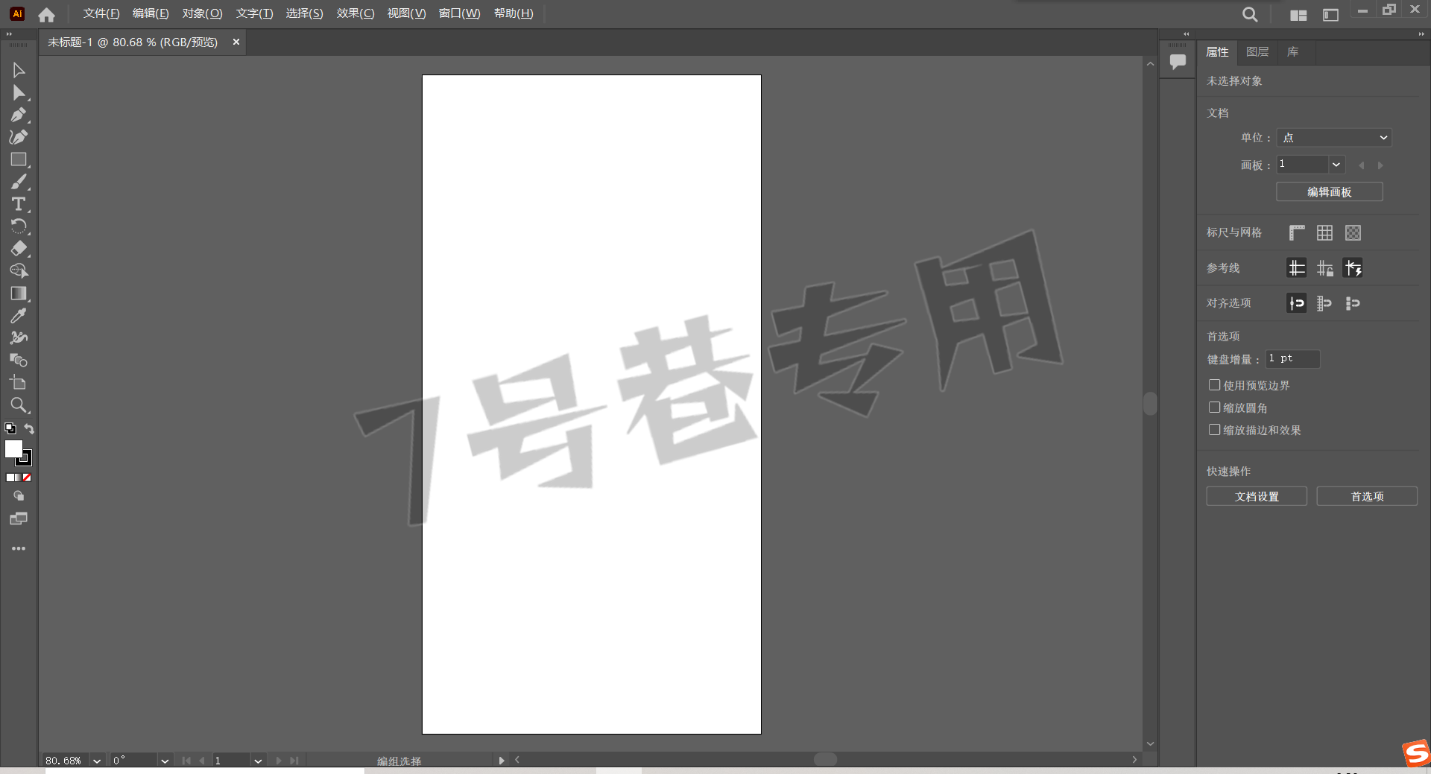This screenshot has height=774, width=1431.
Task: Open the 对象(O) menu
Action: [202, 13]
